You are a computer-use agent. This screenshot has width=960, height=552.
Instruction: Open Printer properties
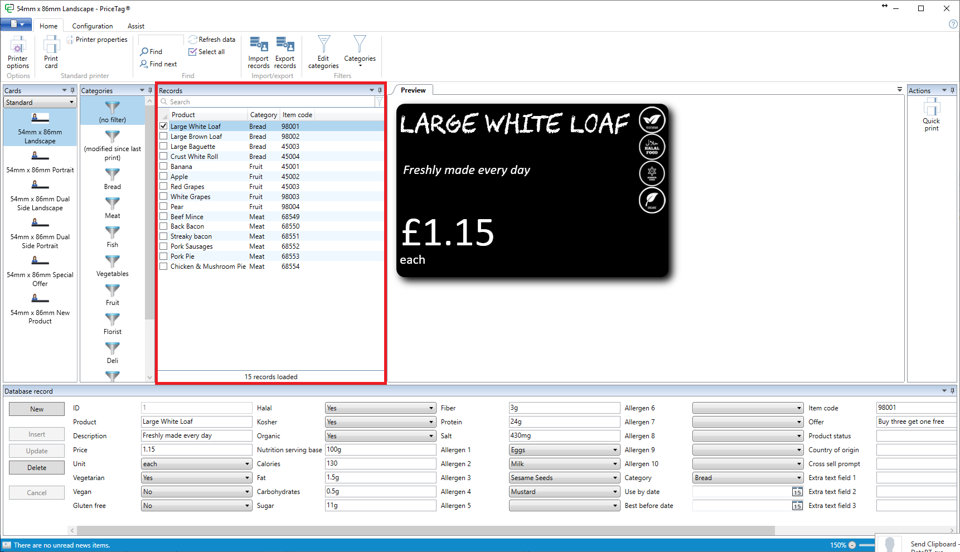pyautogui.click(x=97, y=40)
